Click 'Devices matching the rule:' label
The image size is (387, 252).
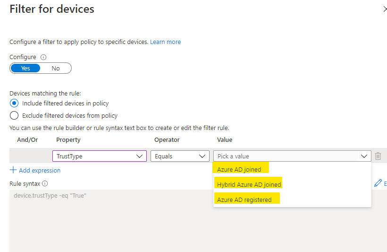click(45, 93)
